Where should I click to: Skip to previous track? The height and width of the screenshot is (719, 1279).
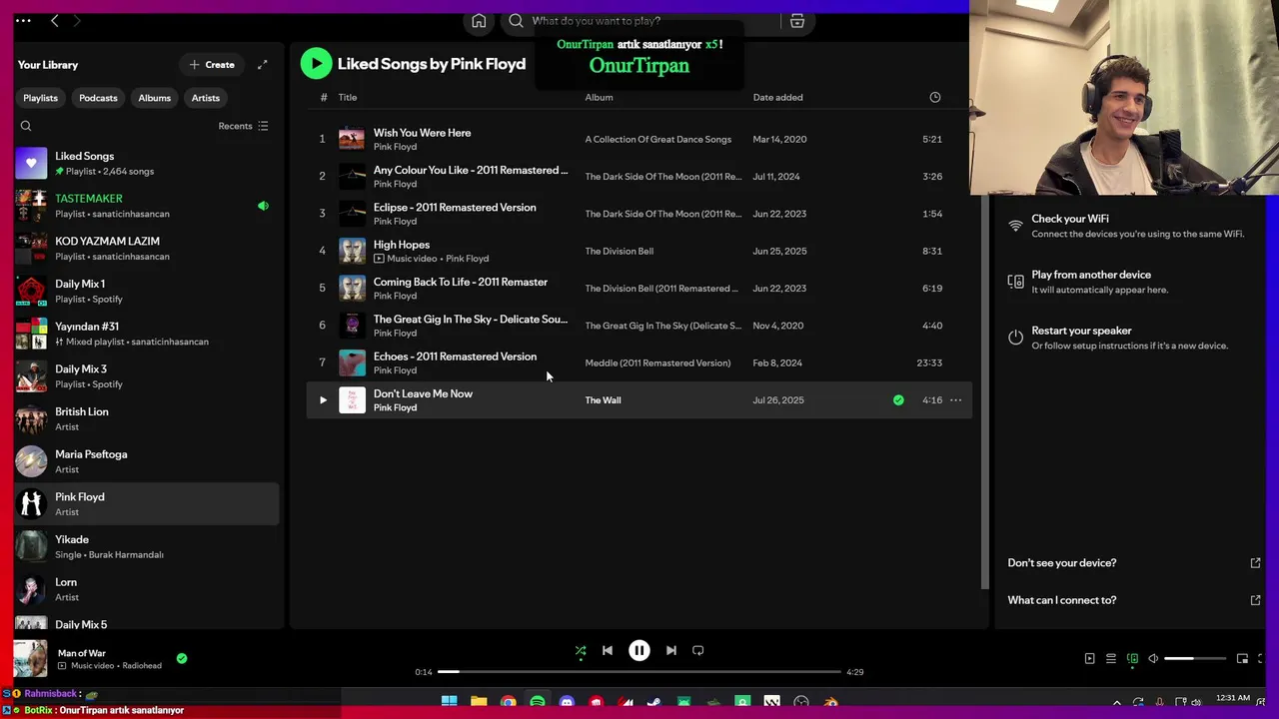pos(608,651)
